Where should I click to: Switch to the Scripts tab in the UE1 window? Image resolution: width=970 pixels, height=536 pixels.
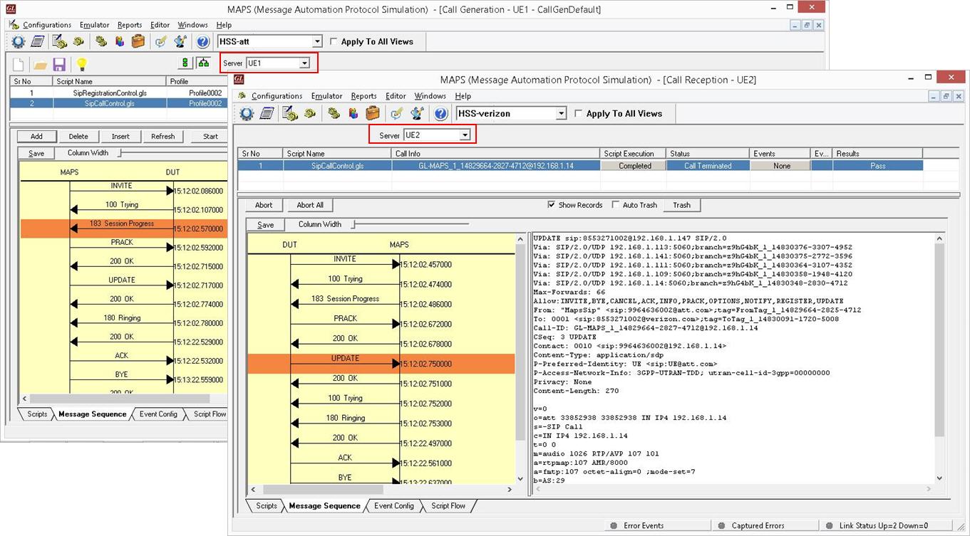coord(37,414)
